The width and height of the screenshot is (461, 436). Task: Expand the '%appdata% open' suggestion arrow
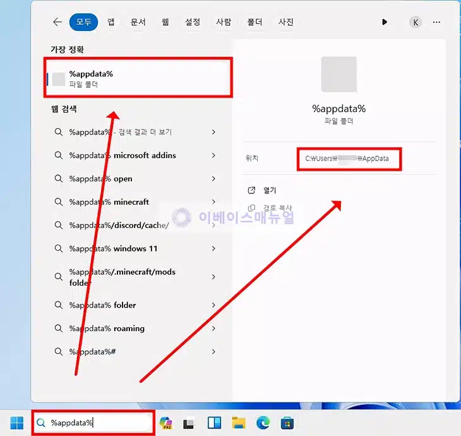(213, 179)
